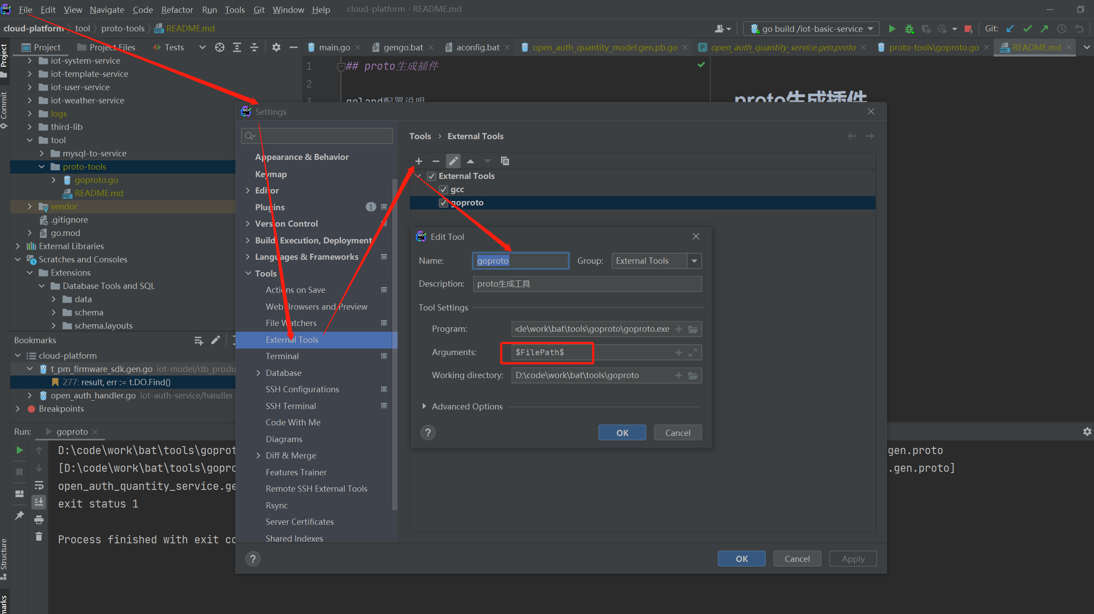
Task: Switch to Project Files view tab
Action: click(x=106, y=47)
